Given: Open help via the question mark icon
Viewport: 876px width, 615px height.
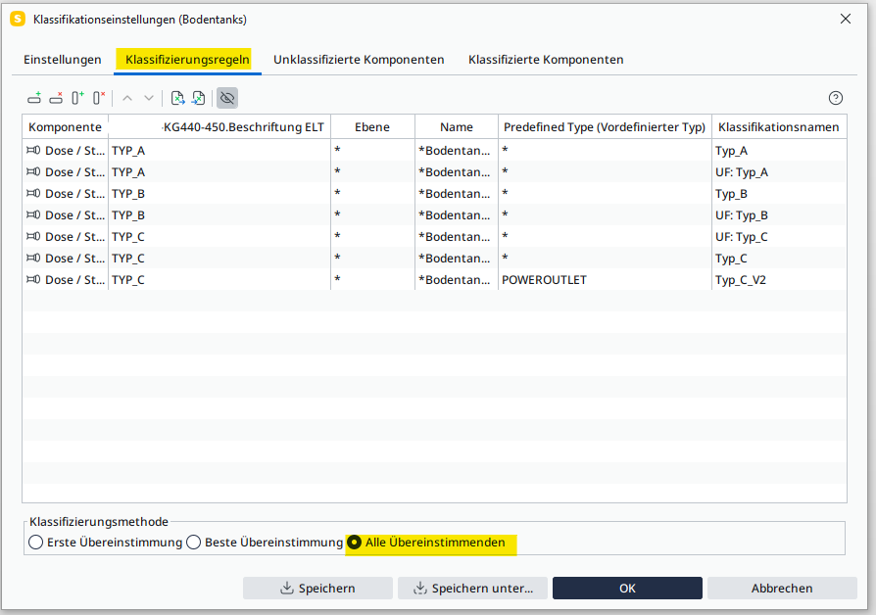Looking at the screenshot, I should [x=836, y=98].
